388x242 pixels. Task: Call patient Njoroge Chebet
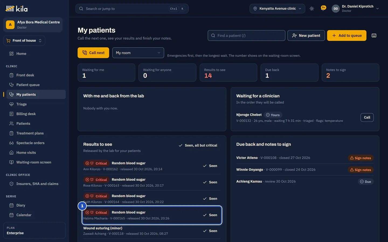tap(367, 118)
